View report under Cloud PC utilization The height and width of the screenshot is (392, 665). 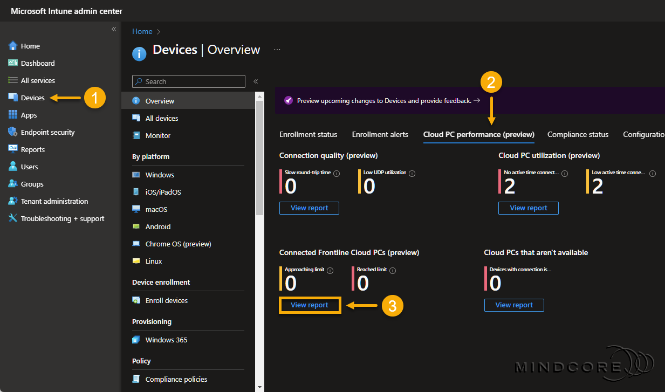pyautogui.click(x=528, y=208)
